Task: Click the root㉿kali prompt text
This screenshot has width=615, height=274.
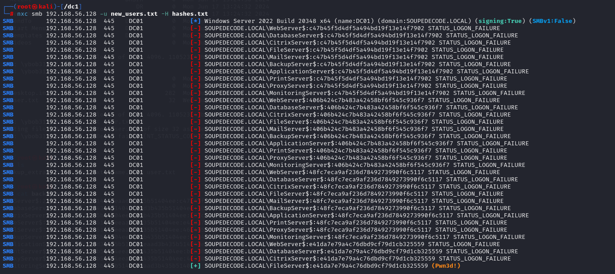Action: click(x=35, y=7)
